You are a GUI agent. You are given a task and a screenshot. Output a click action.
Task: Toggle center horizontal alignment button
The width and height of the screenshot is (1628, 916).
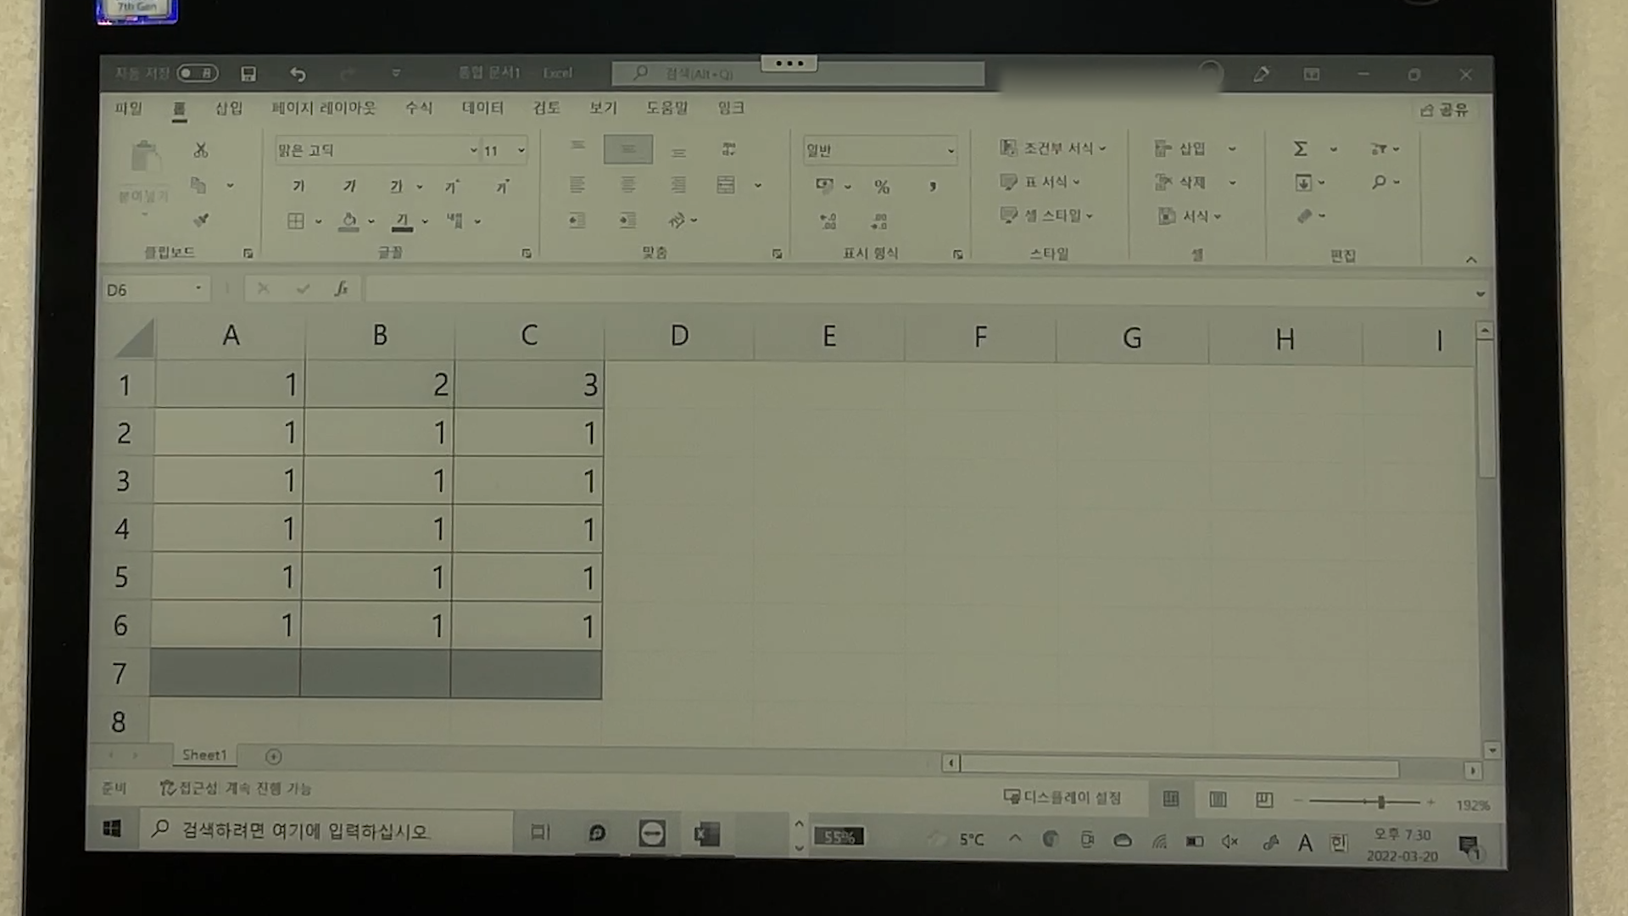pyautogui.click(x=628, y=185)
